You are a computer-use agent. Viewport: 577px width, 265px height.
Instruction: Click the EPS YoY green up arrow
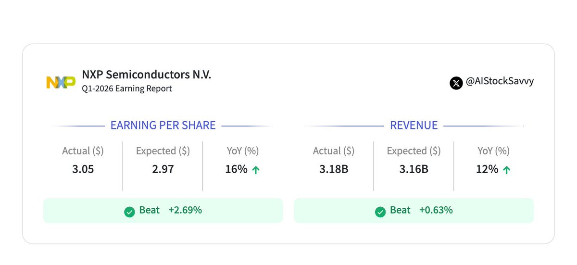pos(256,170)
